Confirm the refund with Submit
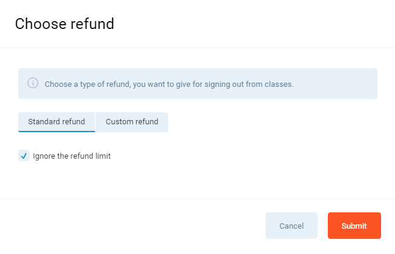This screenshot has height=254, width=395. coord(354,226)
